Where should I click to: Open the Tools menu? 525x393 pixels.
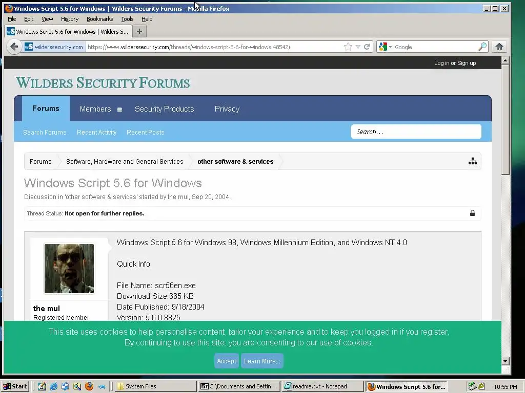[127, 19]
